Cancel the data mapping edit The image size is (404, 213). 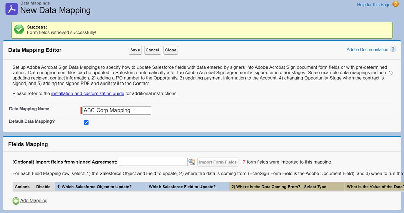(152, 50)
